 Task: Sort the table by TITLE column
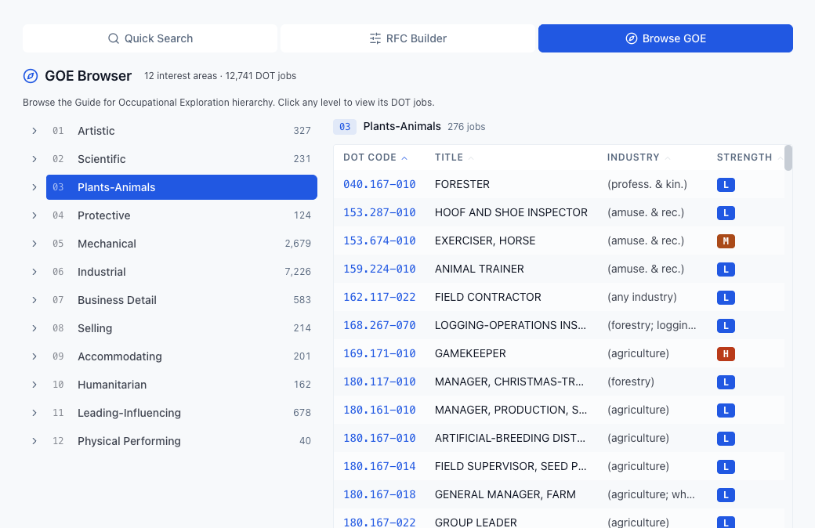(x=454, y=157)
